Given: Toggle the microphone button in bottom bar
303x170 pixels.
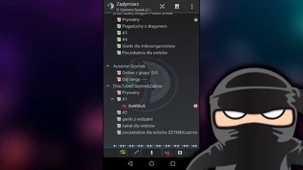Looking at the screenshot, I should pos(151,153).
